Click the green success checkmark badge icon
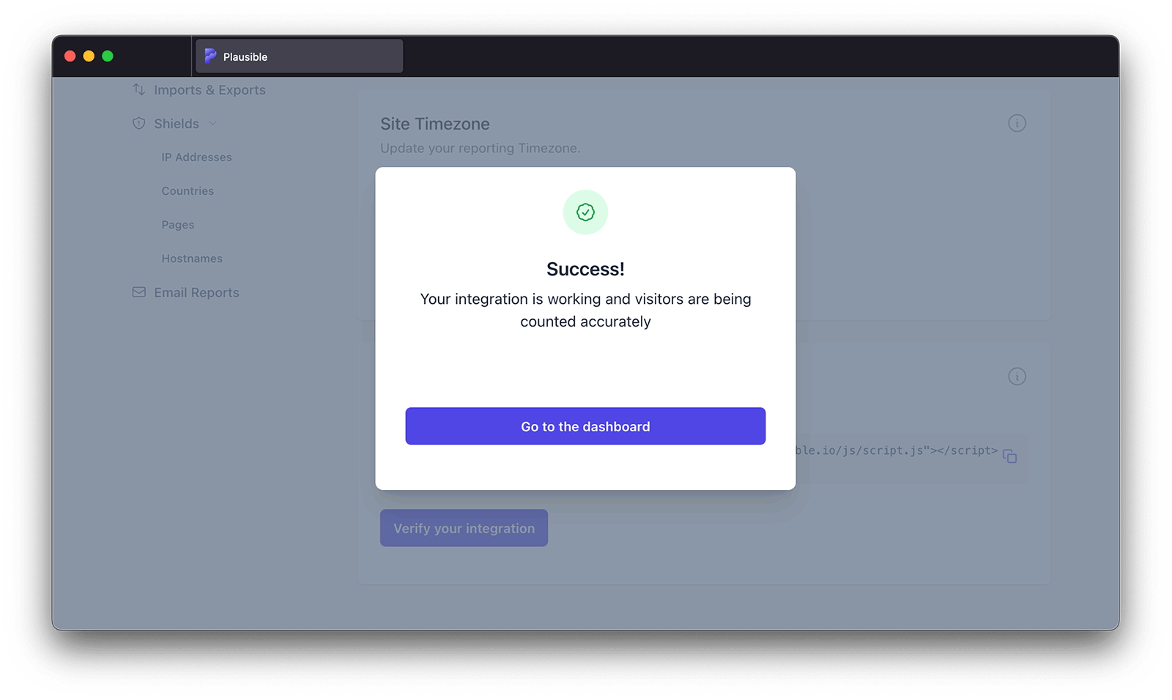1172x700 pixels. 585,212
